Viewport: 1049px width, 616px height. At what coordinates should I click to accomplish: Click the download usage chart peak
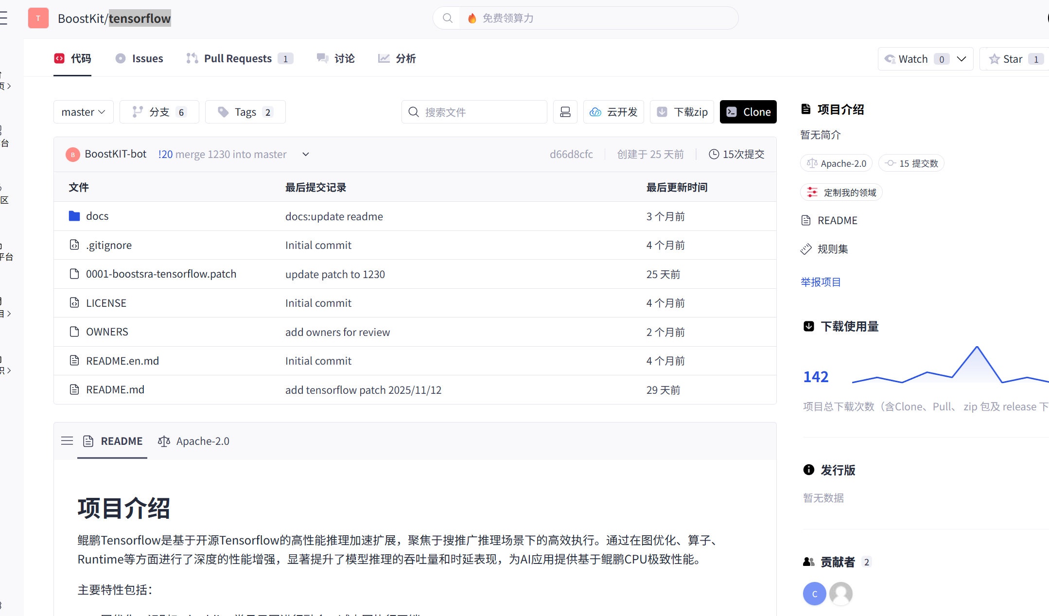[977, 347]
